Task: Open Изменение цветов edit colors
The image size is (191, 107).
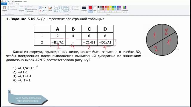Action: [125, 9]
